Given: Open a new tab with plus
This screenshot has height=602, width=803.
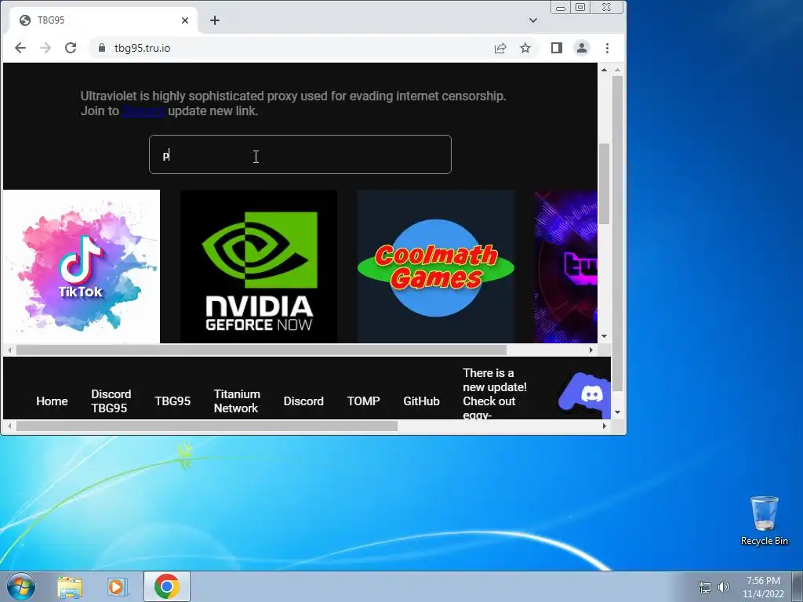Looking at the screenshot, I should tap(215, 20).
